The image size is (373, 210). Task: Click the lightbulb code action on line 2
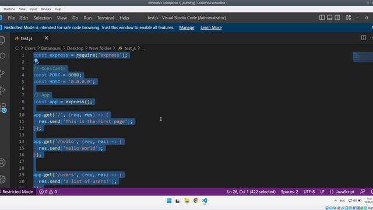coord(36,61)
